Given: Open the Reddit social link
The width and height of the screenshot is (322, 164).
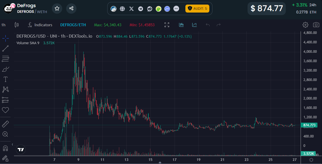Looking at the screenshot, I should 149,9.
